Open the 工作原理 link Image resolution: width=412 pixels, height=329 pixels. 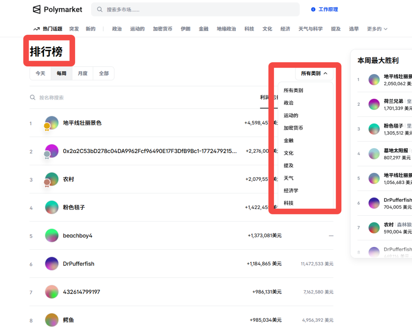pos(328,10)
